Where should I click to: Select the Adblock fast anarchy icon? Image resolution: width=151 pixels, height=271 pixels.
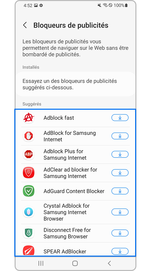pyautogui.click(x=29, y=118)
